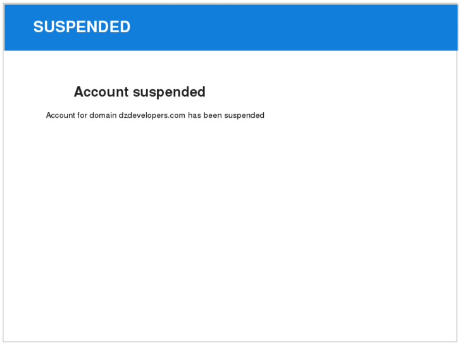
Task: Click the blank space right of Account suspended heading
Action: (316, 92)
